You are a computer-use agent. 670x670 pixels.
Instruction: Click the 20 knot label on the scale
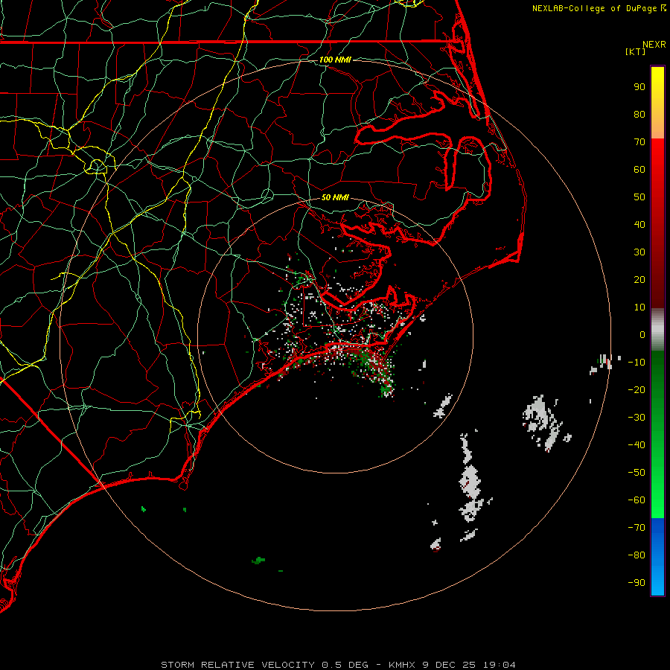tap(639, 279)
